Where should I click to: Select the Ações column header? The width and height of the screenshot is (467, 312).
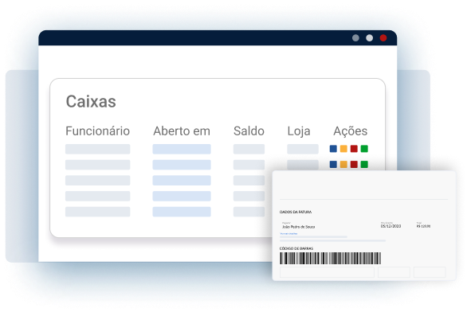(351, 131)
